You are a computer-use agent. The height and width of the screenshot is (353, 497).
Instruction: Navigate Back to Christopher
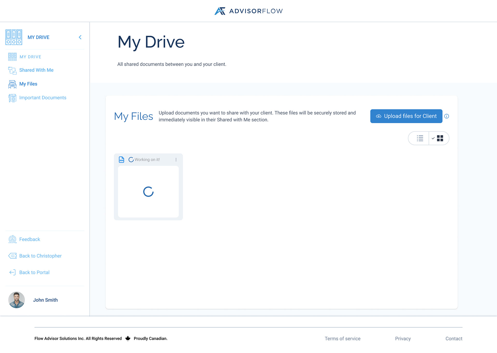click(40, 256)
